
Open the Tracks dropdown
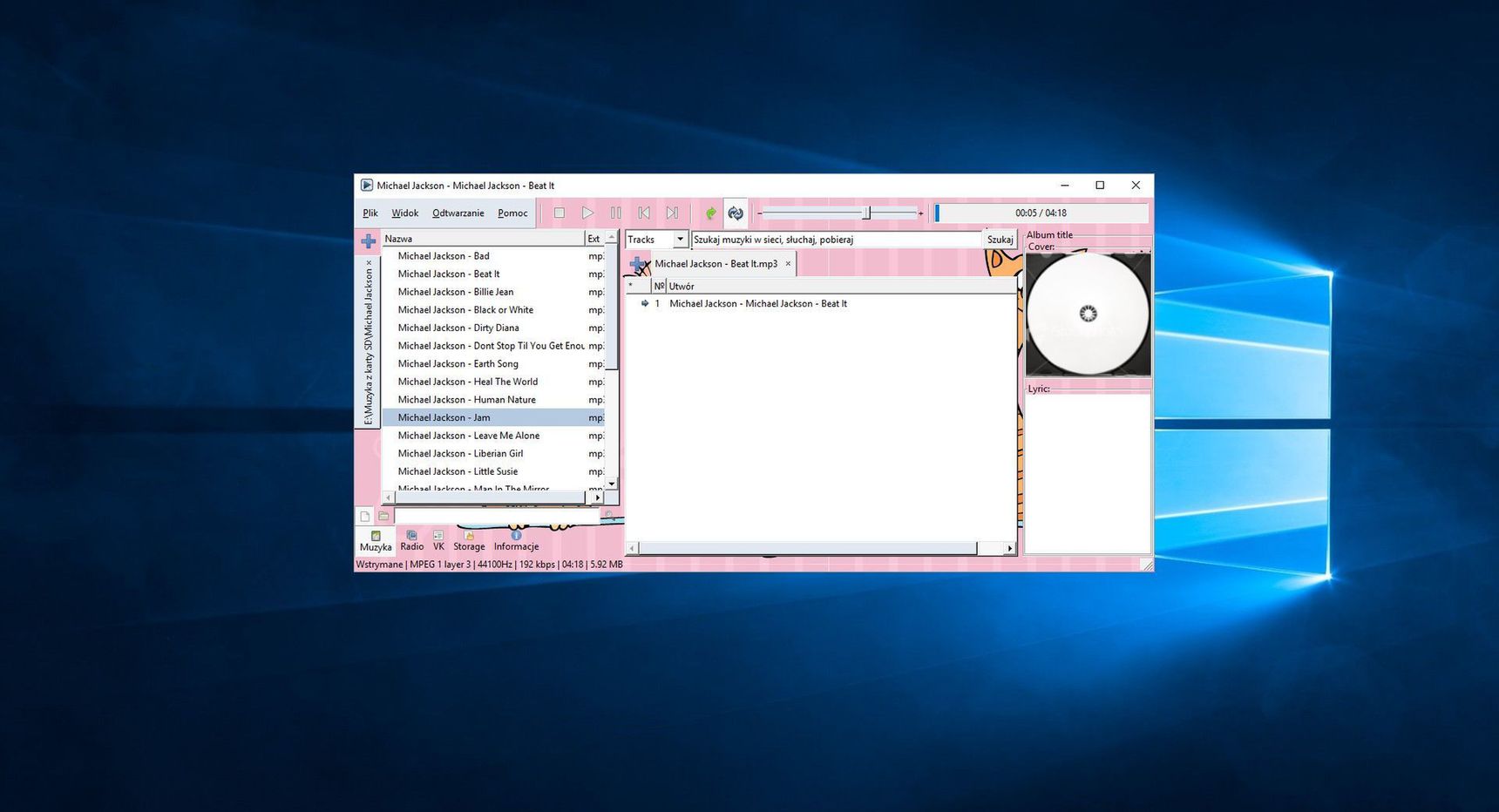(656, 240)
